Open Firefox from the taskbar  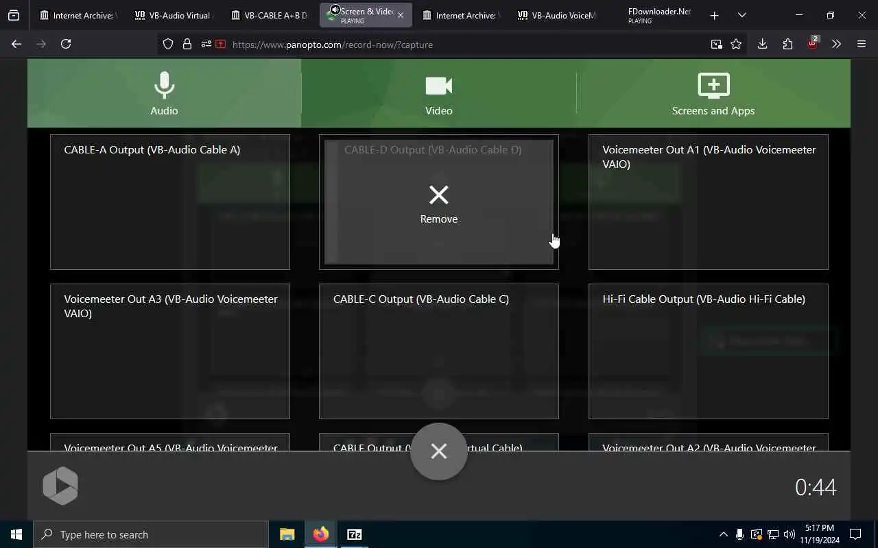[320, 534]
